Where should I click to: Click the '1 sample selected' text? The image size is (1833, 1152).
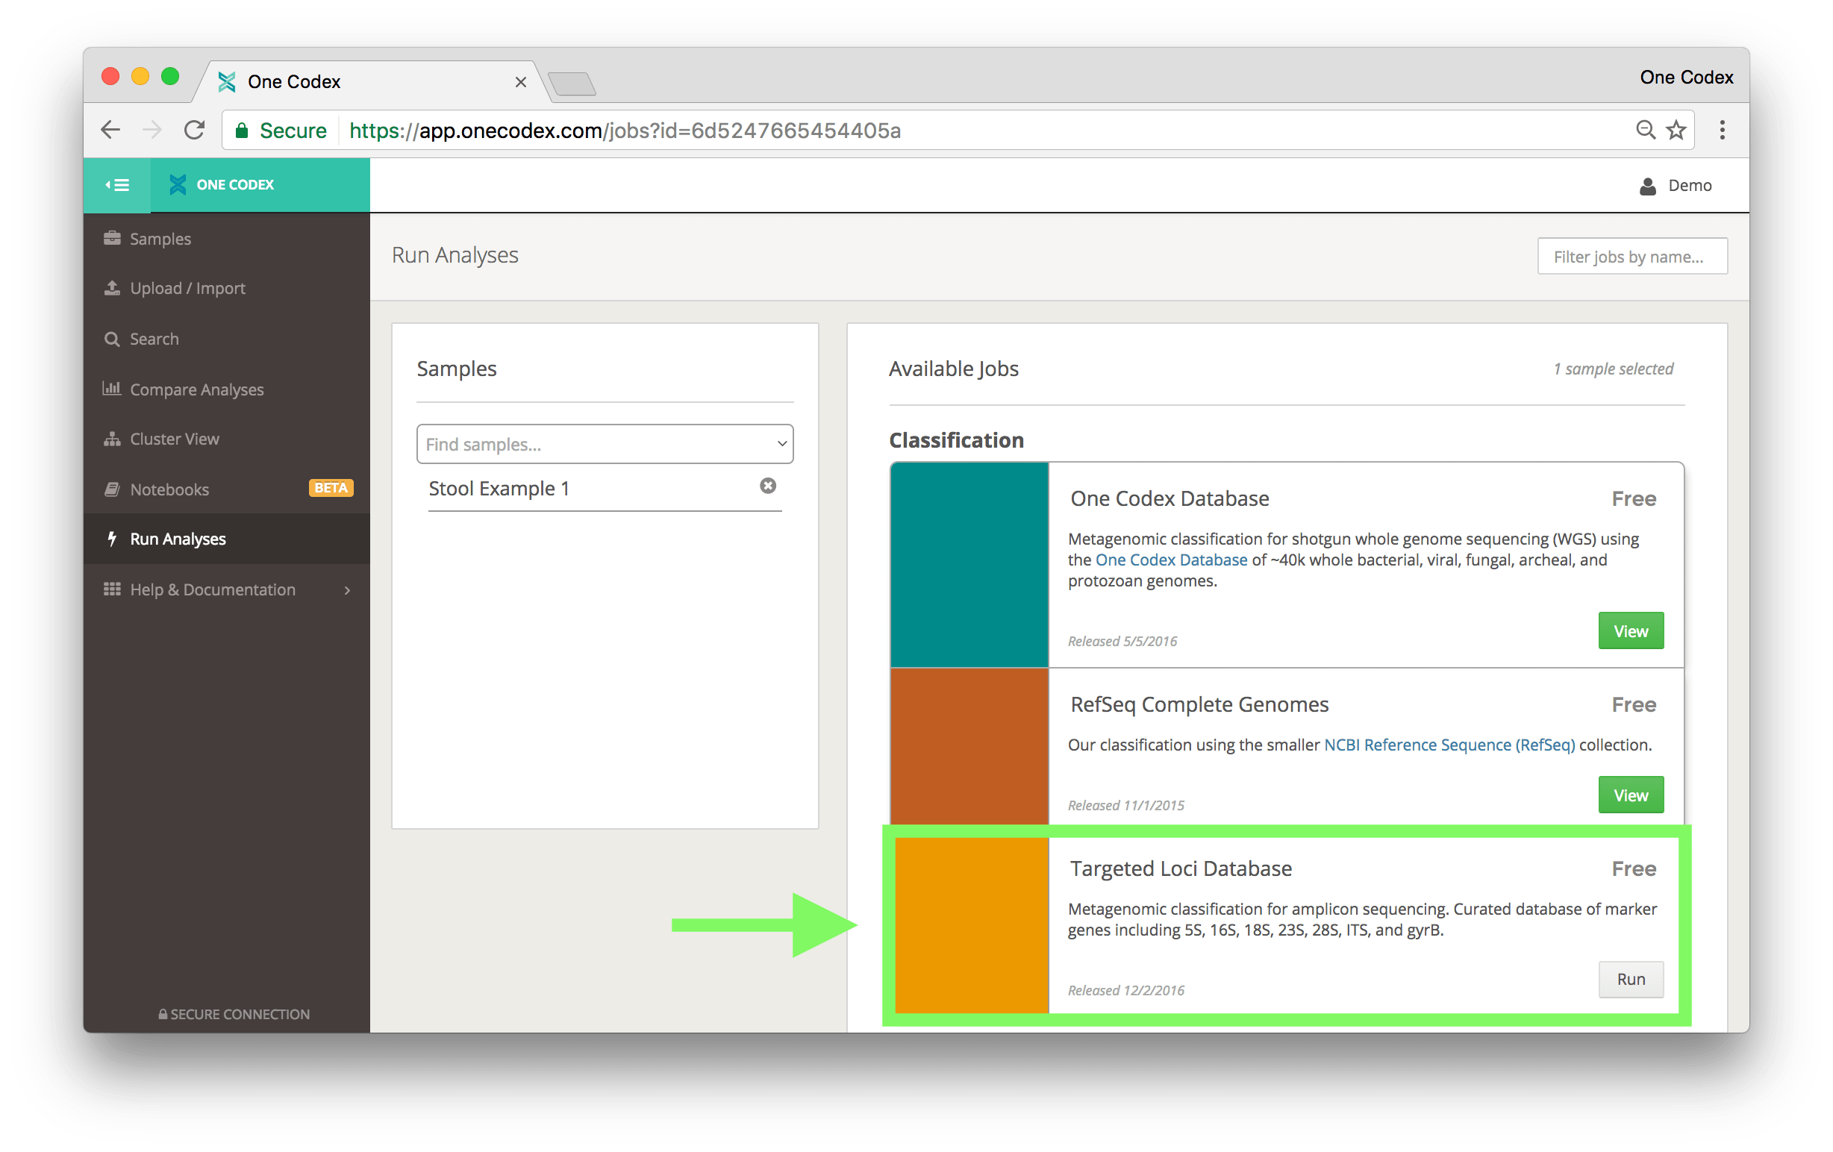(x=1613, y=369)
